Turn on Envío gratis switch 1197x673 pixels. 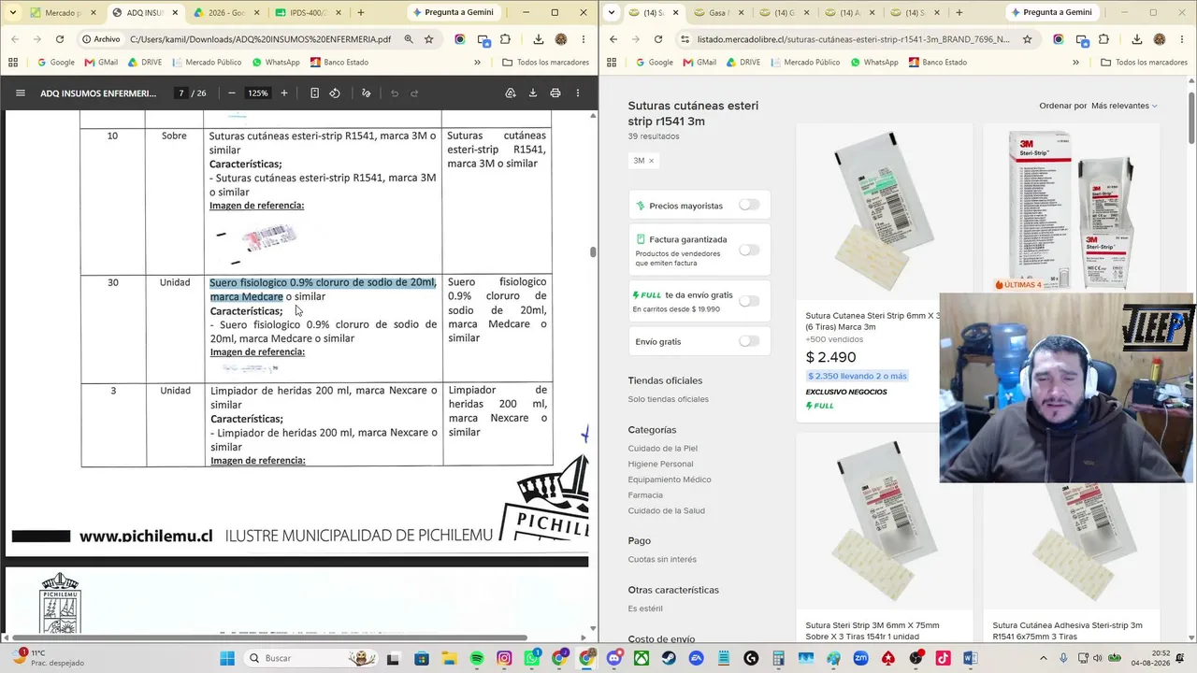pos(749,341)
